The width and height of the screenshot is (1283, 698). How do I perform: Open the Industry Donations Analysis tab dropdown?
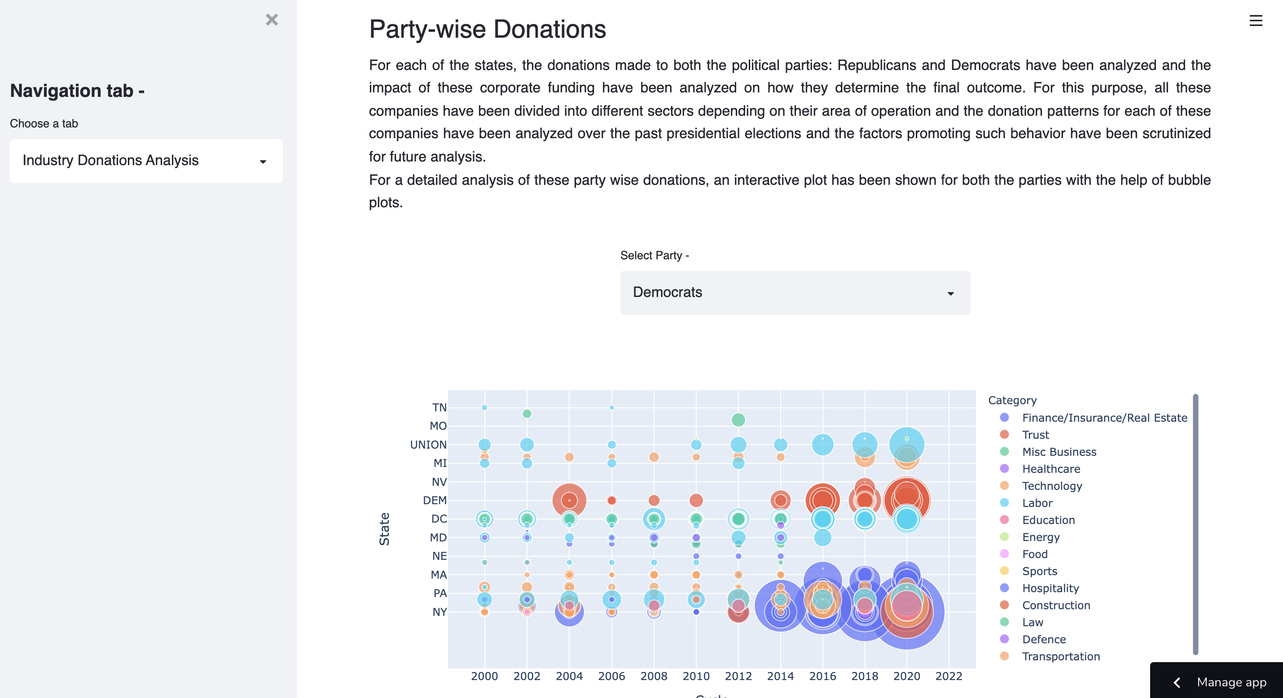146,160
